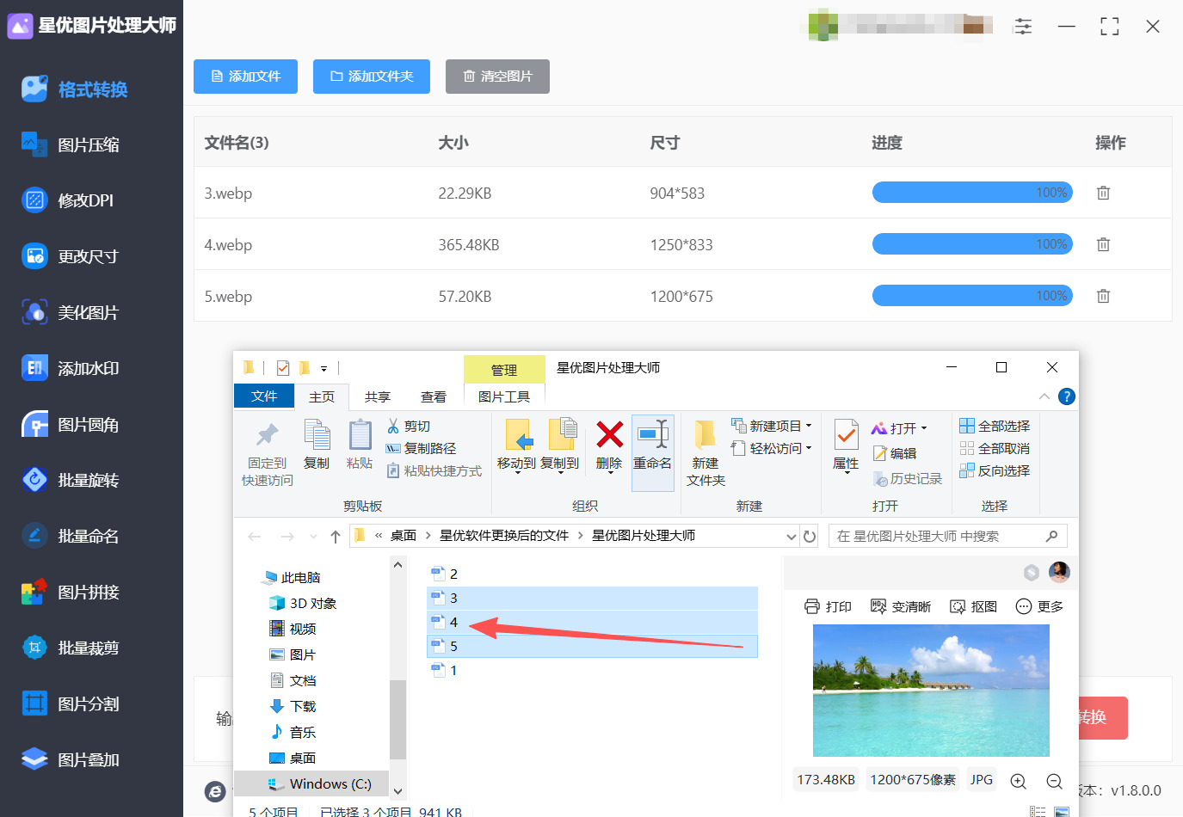Open the 图片分割 sidebar module
This screenshot has width=1183, height=817.
point(71,703)
